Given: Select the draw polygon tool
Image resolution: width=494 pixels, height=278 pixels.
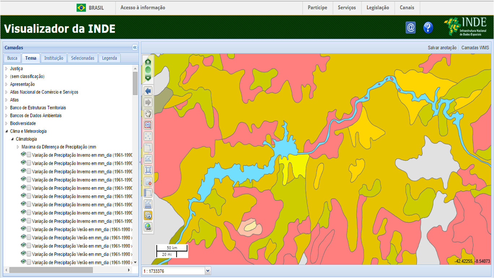Looking at the screenshot, I should click(x=148, y=159).
